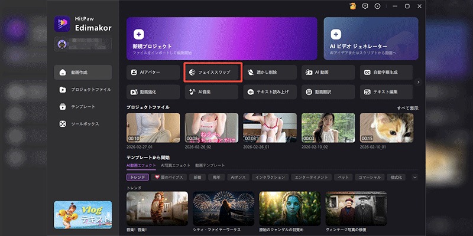Select the ペット filter chip
473x236 pixels.
pyautogui.click(x=344, y=178)
